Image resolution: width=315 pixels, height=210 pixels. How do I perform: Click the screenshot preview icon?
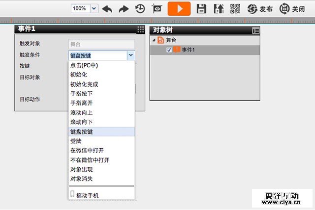(157, 9)
